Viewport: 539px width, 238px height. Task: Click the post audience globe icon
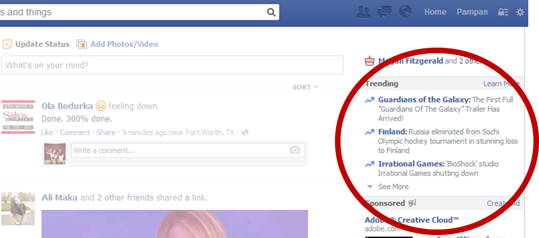coord(245,133)
